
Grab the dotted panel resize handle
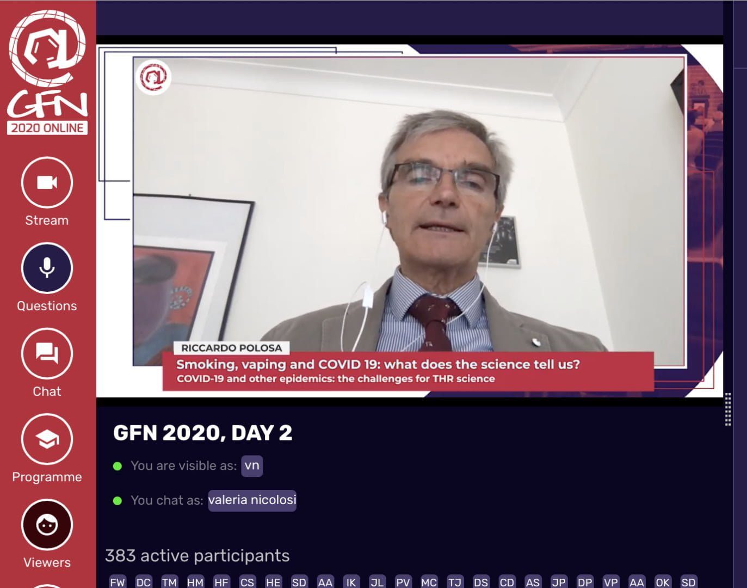click(728, 409)
